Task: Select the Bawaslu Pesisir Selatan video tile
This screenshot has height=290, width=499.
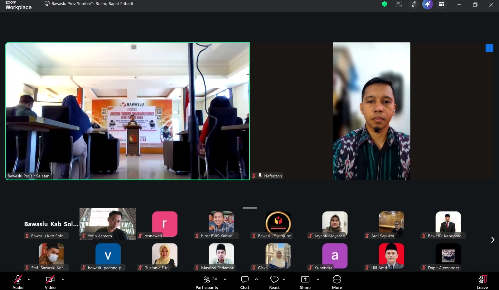Action: [128, 111]
